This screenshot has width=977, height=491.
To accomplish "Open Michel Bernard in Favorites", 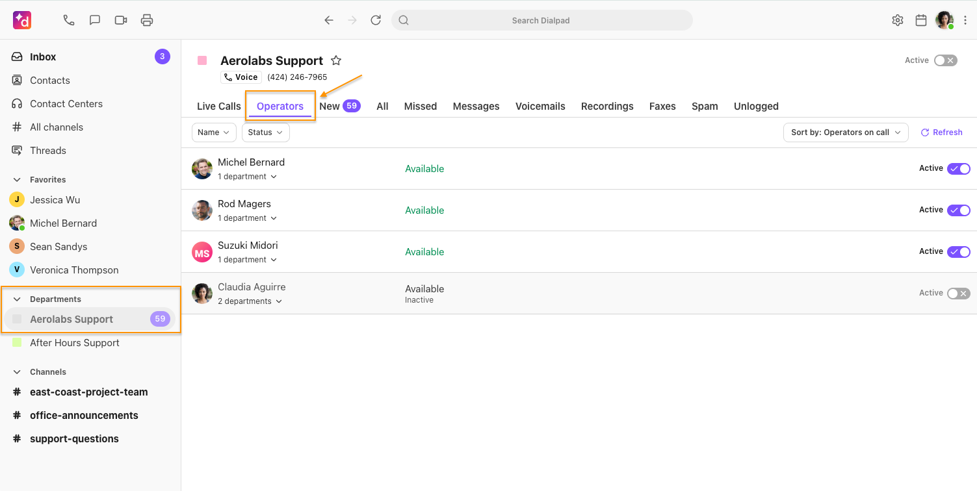I will 90,223.
